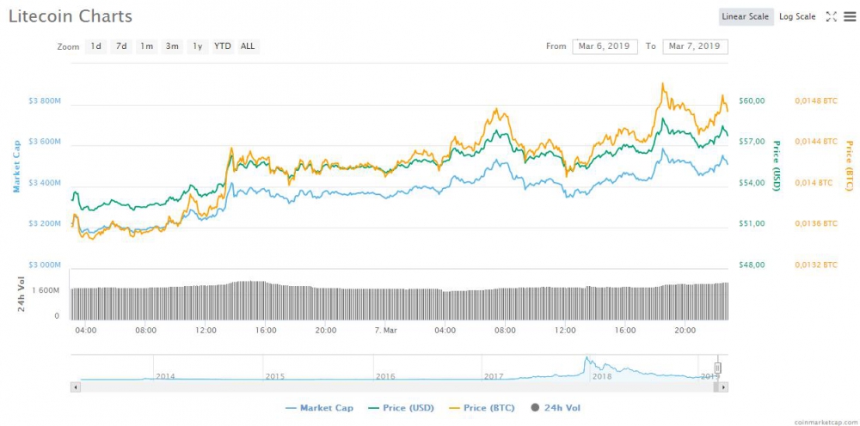
Task: Toggle 24h Vol series in legend
Action: (x=556, y=408)
